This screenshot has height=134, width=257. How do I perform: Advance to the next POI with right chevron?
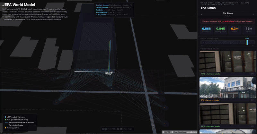coord(253,14)
